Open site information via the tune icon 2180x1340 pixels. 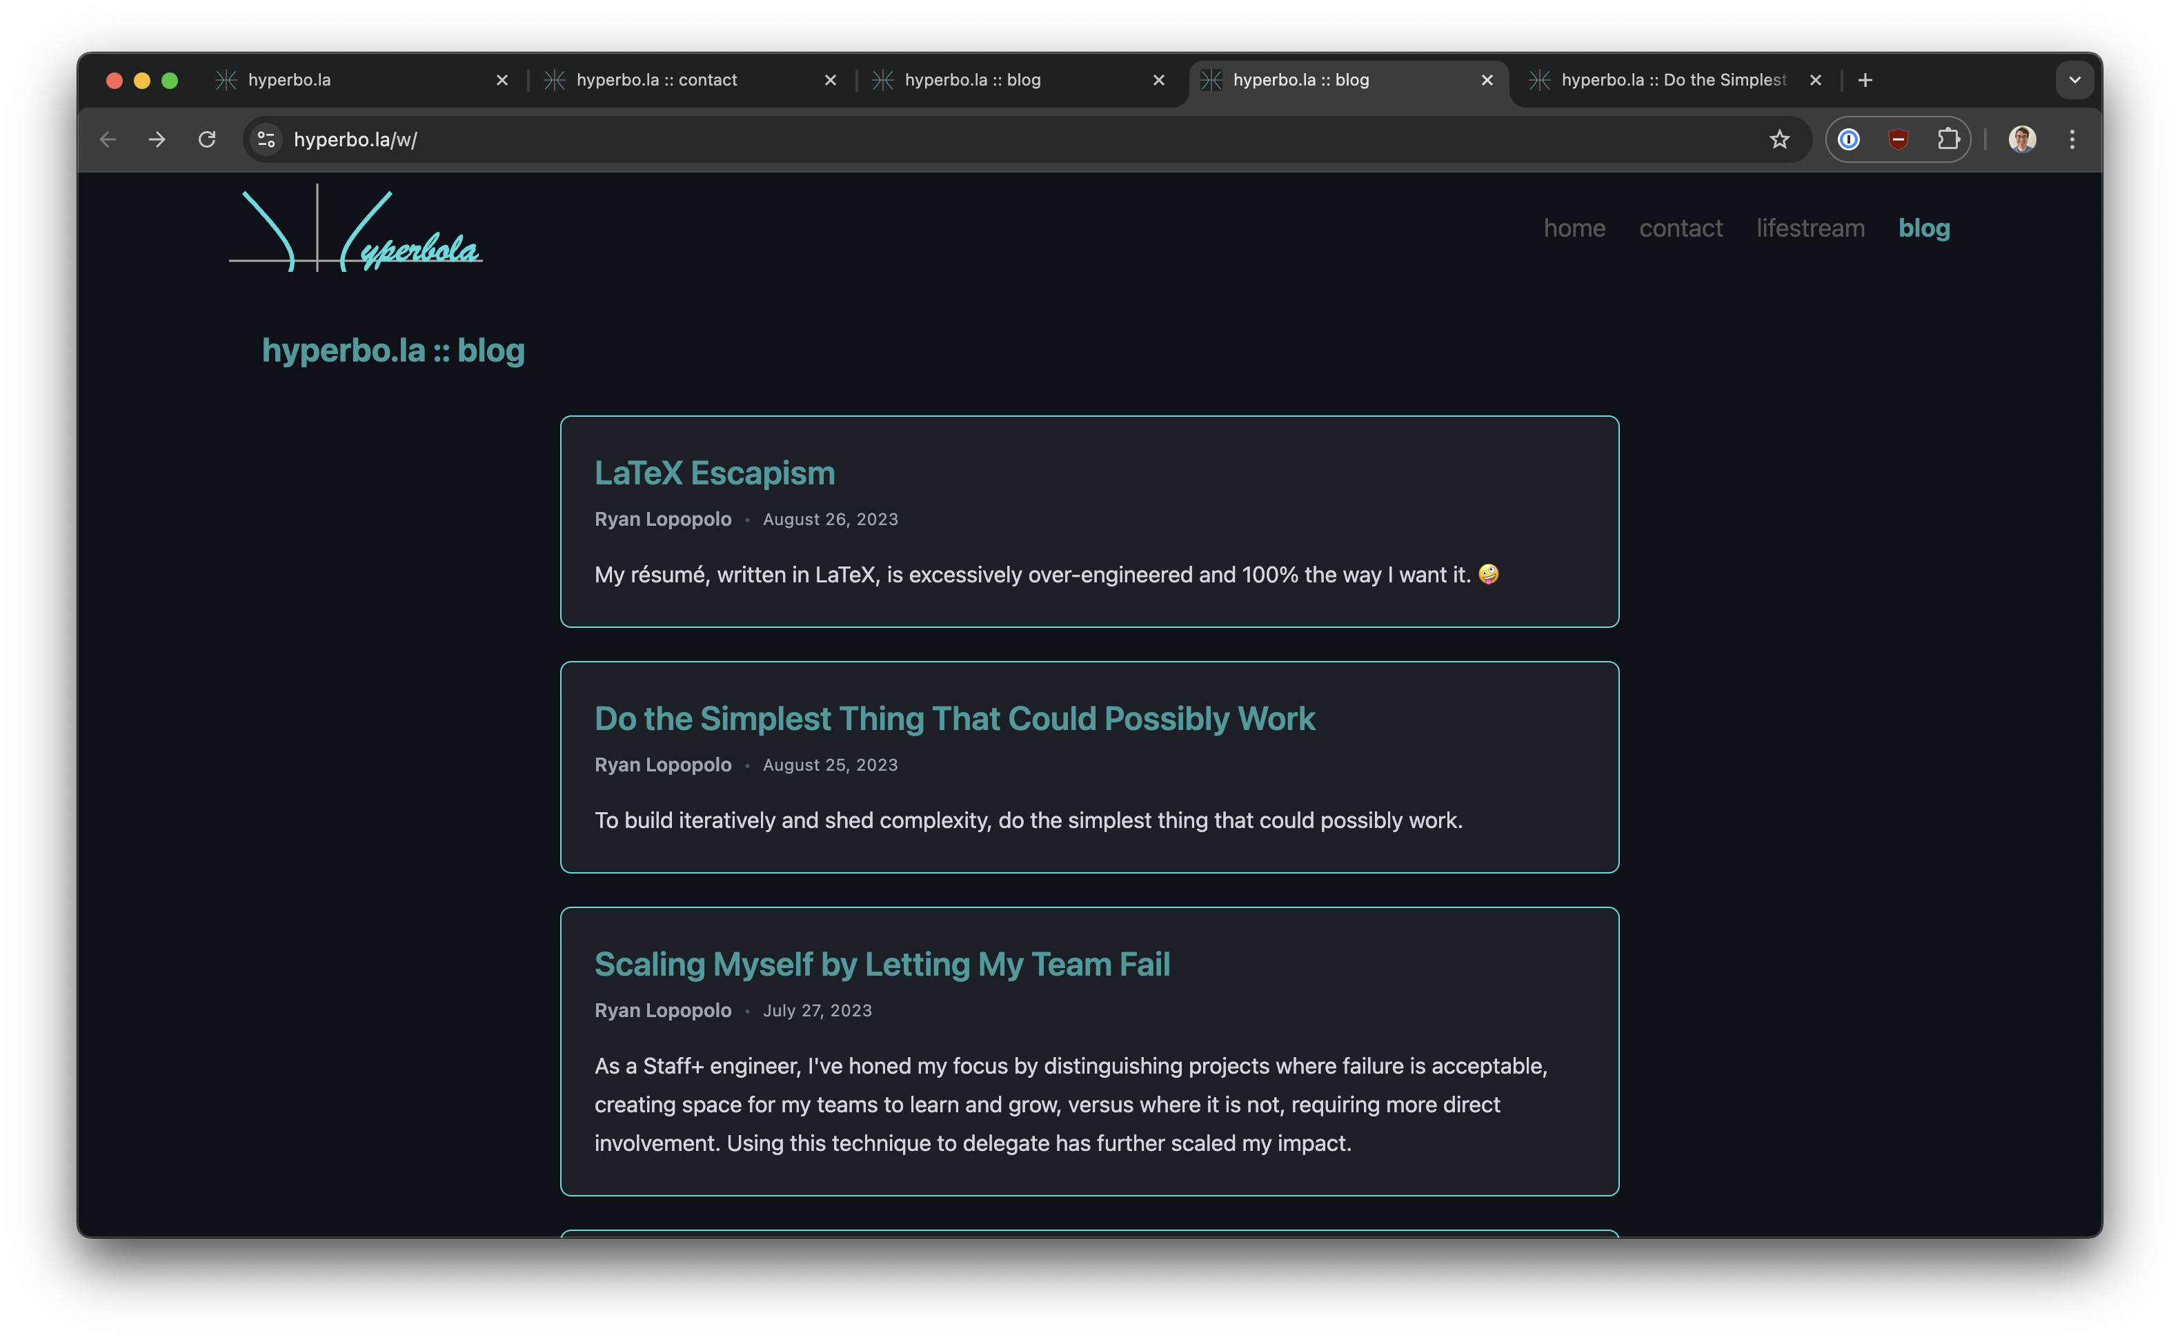[x=266, y=139]
